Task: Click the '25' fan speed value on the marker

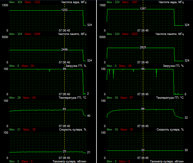Action: [64, 151]
